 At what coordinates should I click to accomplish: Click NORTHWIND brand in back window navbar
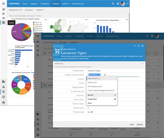pos(14,4)
